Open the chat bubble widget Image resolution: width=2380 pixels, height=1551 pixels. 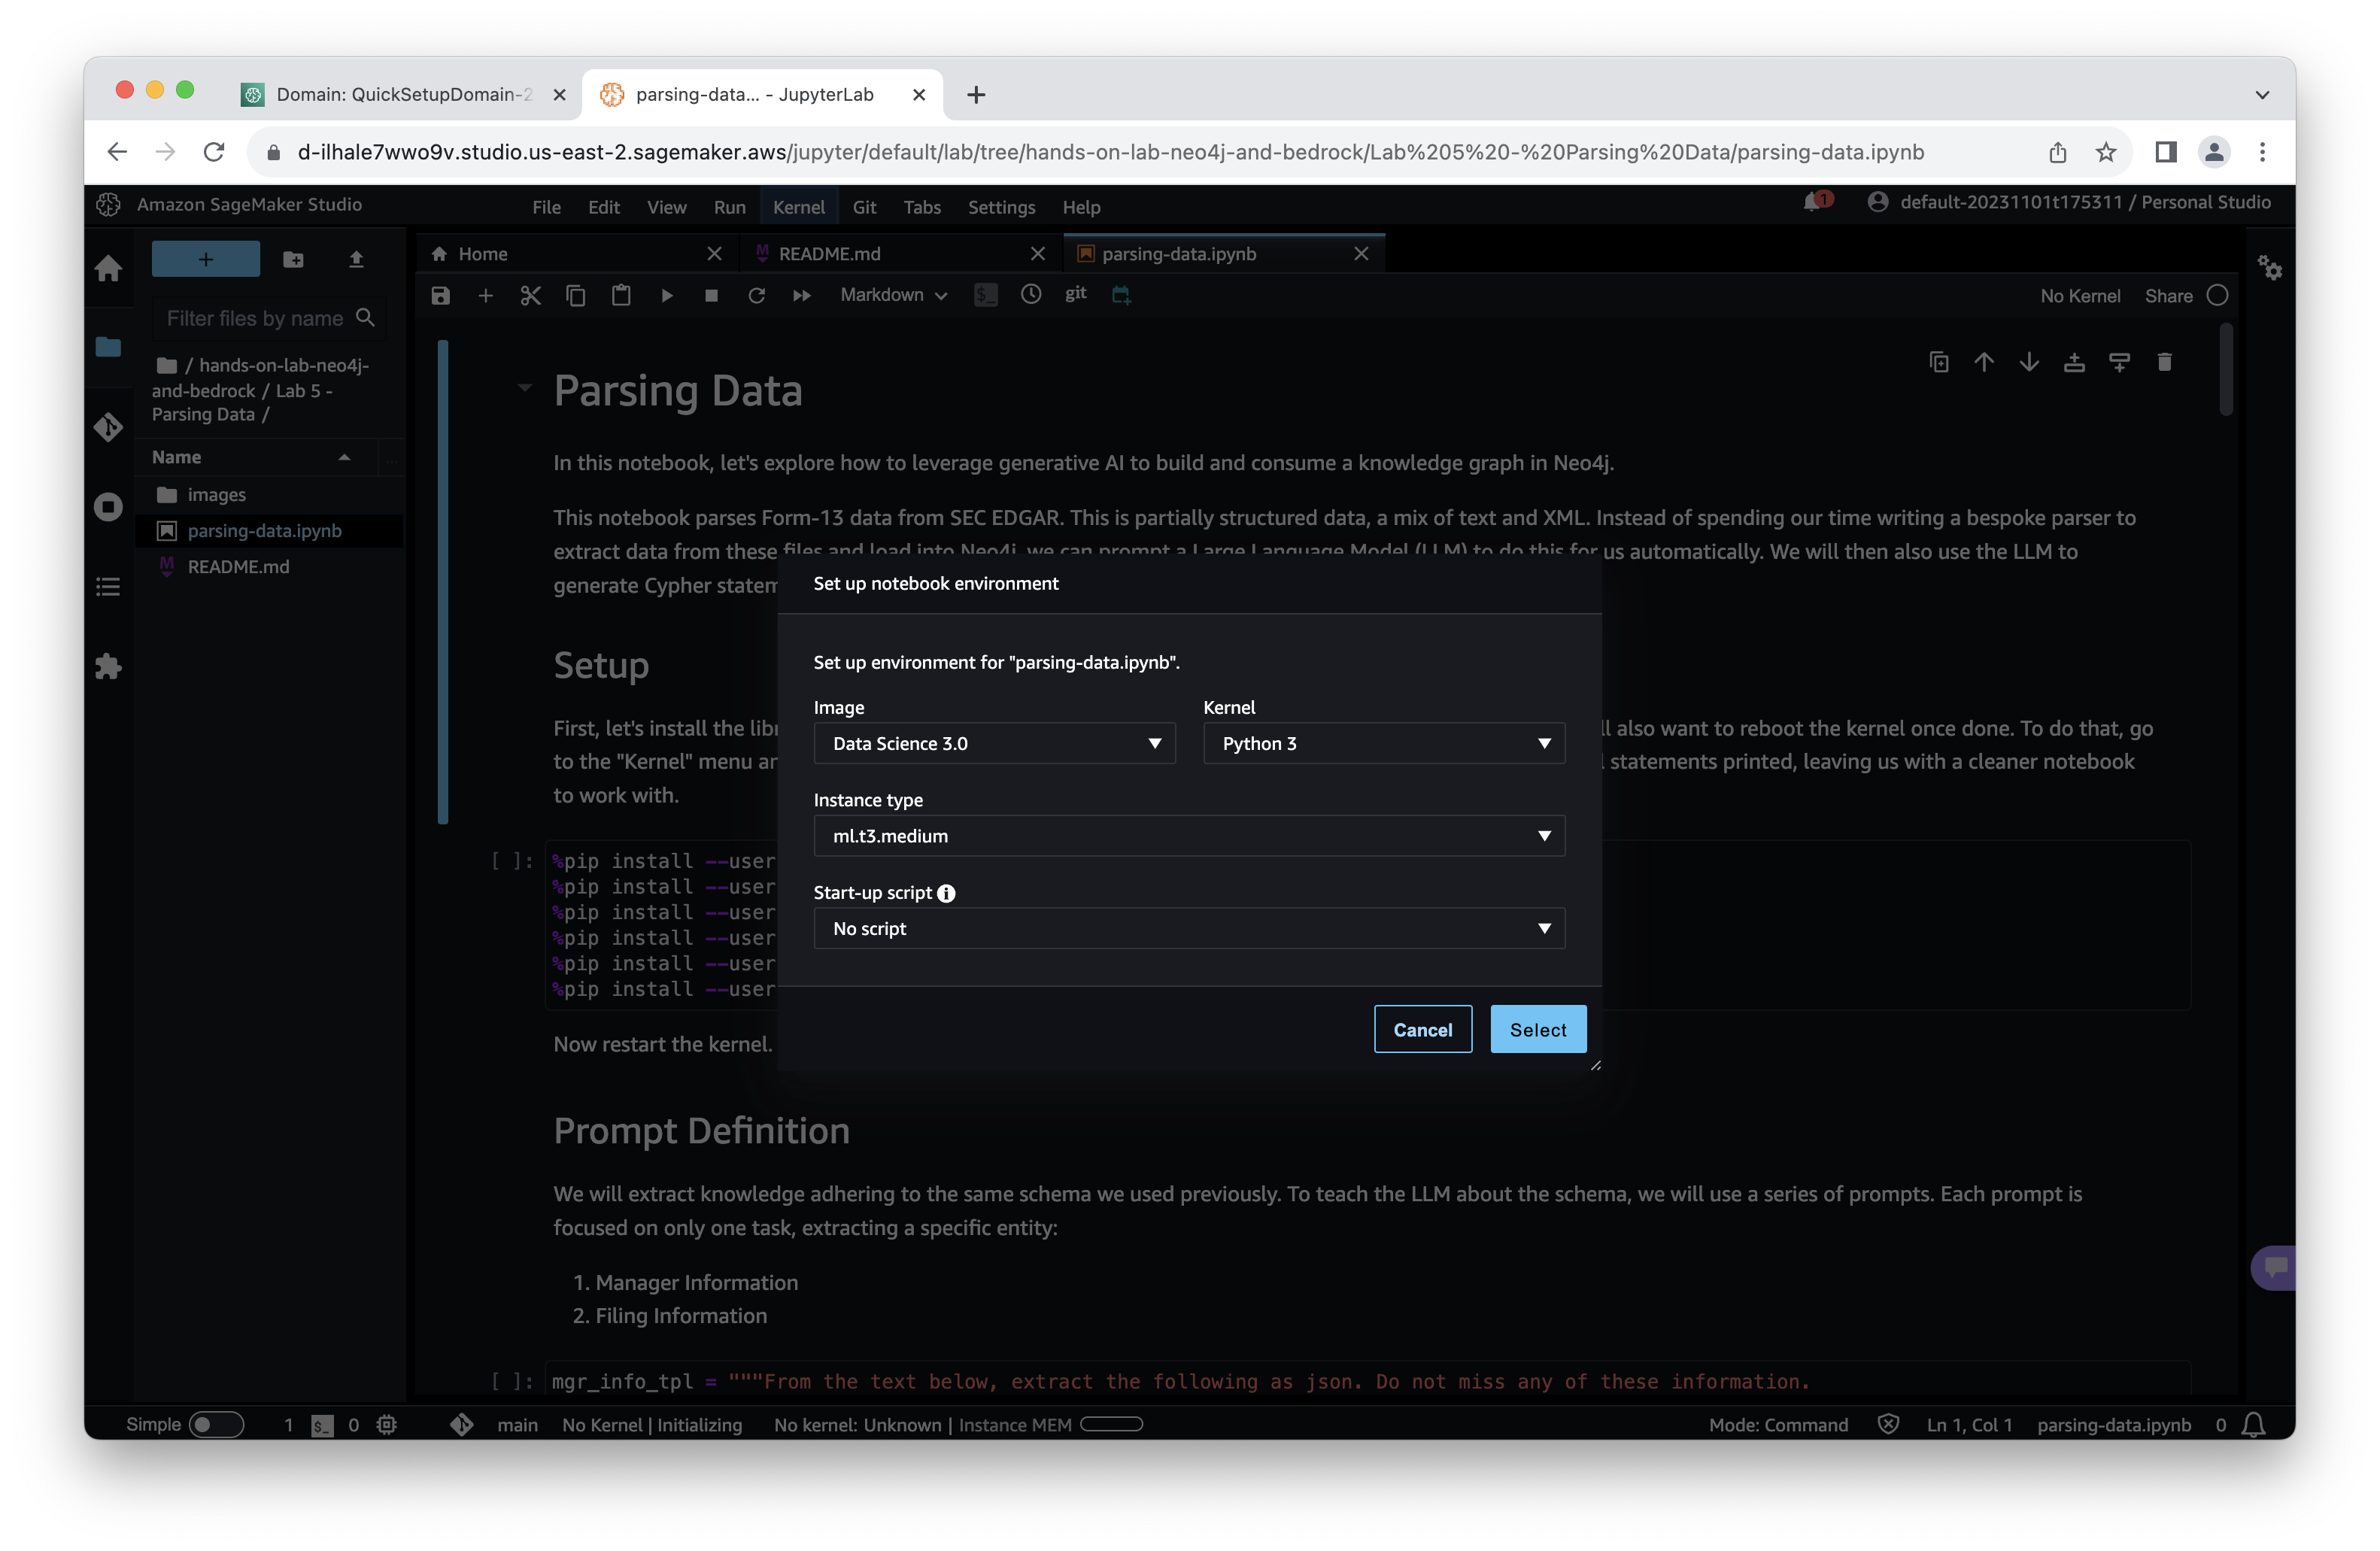click(x=2274, y=1268)
